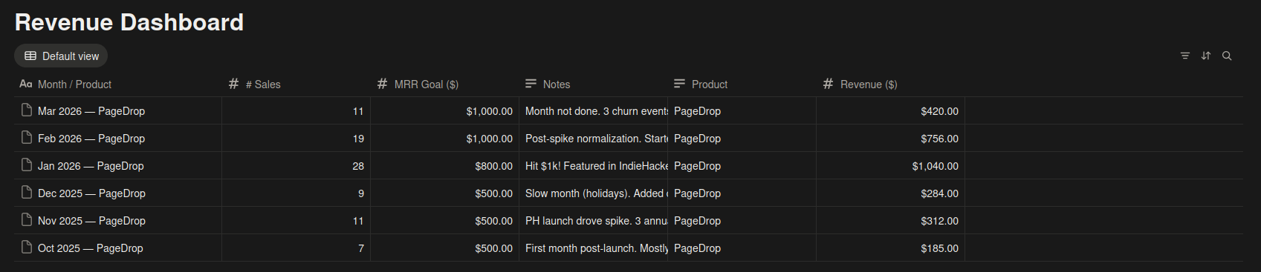This screenshot has height=272, width=1261.
Task: Open the Revenue ($) column header
Action: click(890, 84)
